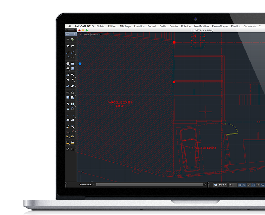
Task: Toggle ortho mode in status bar
Action: (244, 185)
